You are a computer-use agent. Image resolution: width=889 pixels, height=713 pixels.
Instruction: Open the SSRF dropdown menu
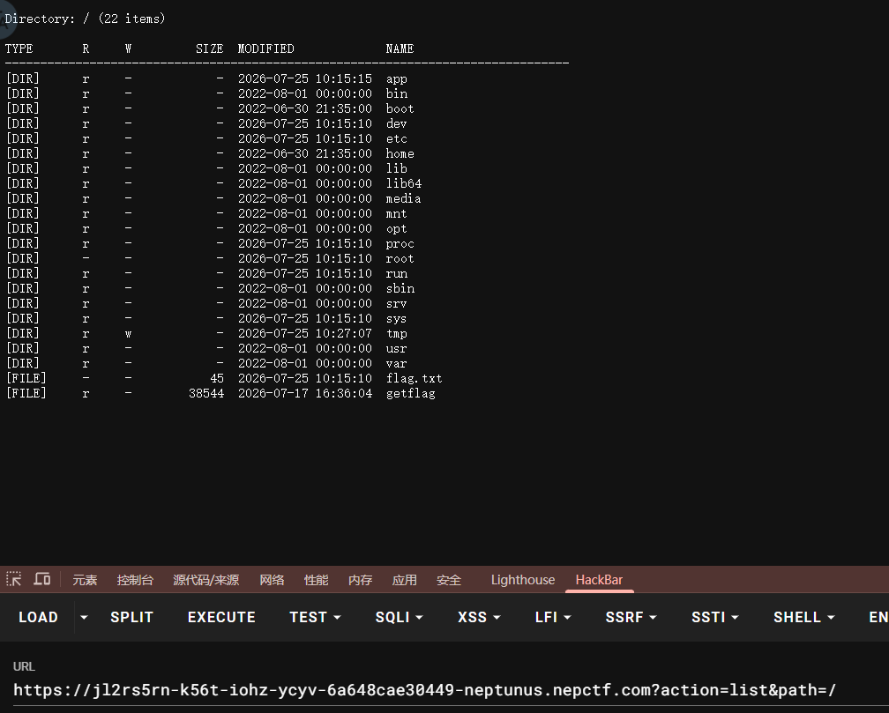point(631,617)
